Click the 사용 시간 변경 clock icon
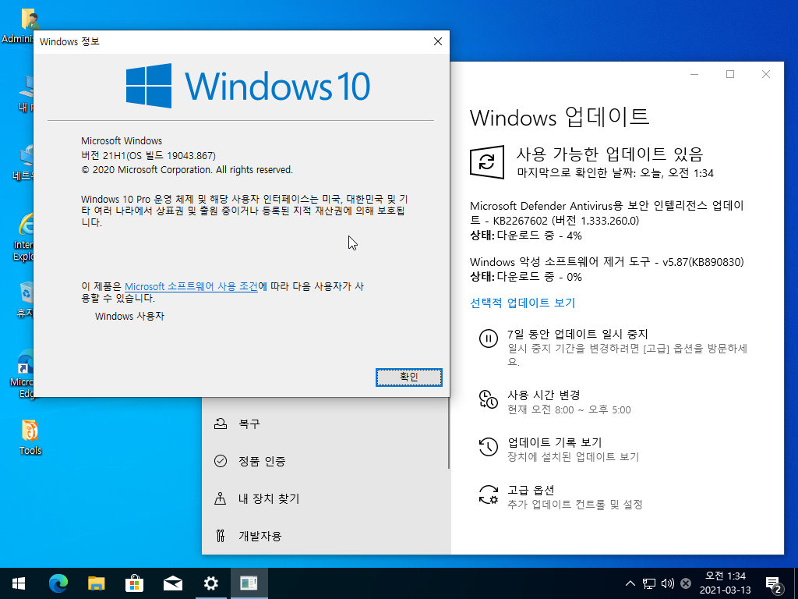 point(488,399)
